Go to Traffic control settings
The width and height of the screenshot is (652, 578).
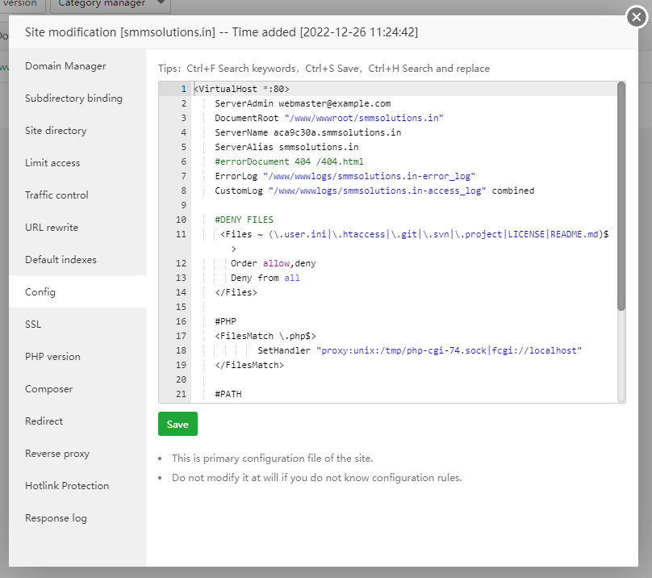(x=56, y=195)
